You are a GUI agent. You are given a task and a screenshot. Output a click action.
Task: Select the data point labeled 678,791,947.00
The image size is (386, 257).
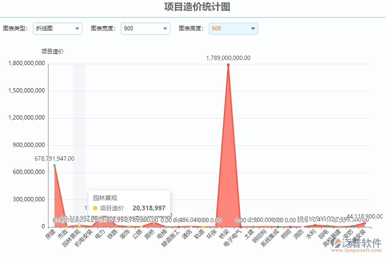click(54, 165)
